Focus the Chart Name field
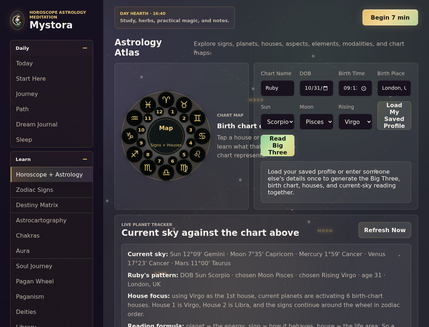429x327 pixels. [277, 88]
